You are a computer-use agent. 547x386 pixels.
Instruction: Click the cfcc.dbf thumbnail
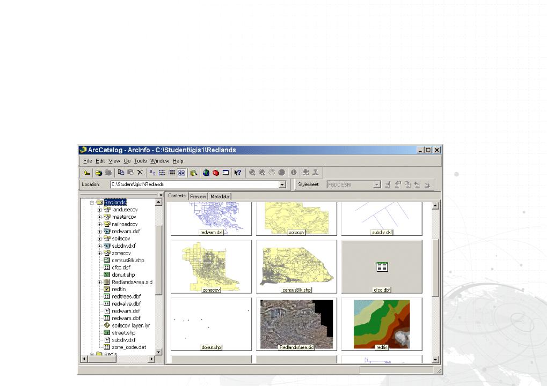click(382, 266)
